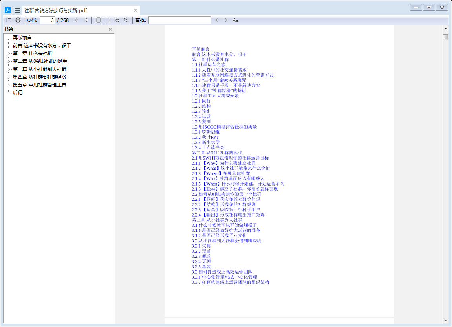Expand the 第五章 常用社群管理工具 bookmark
The image size is (452, 327).
click(9, 85)
